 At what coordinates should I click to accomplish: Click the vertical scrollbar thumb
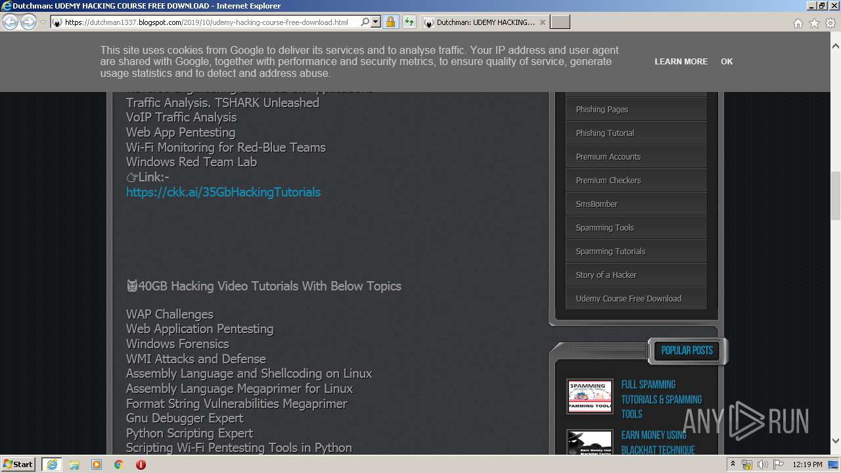tap(835, 195)
